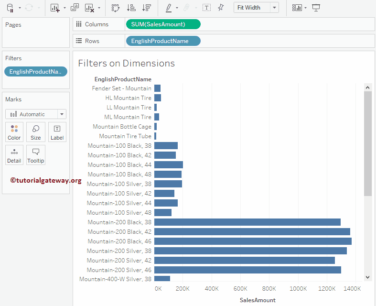Click the Label button in Marks
The image size is (376, 306).
point(57,132)
